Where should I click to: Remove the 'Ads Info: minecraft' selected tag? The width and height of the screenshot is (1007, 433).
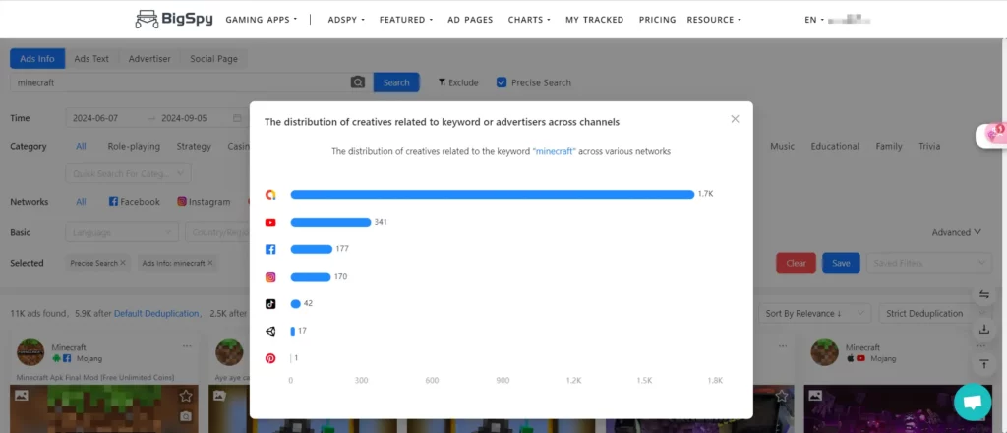pos(210,263)
